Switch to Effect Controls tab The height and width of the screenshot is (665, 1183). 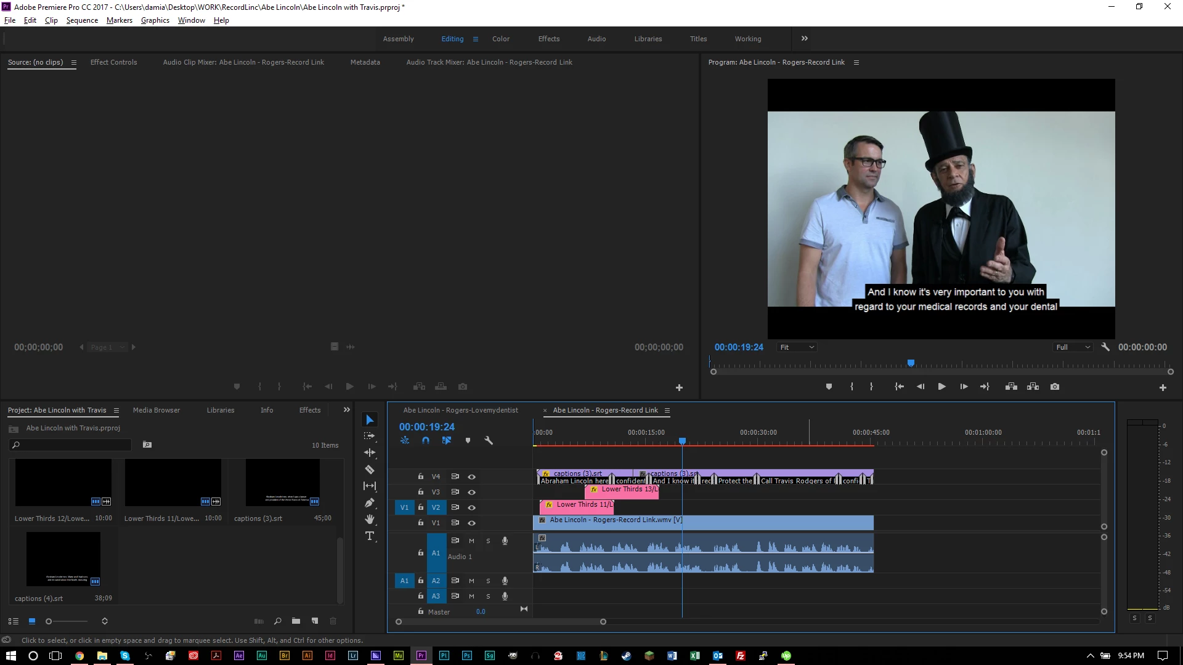click(113, 62)
